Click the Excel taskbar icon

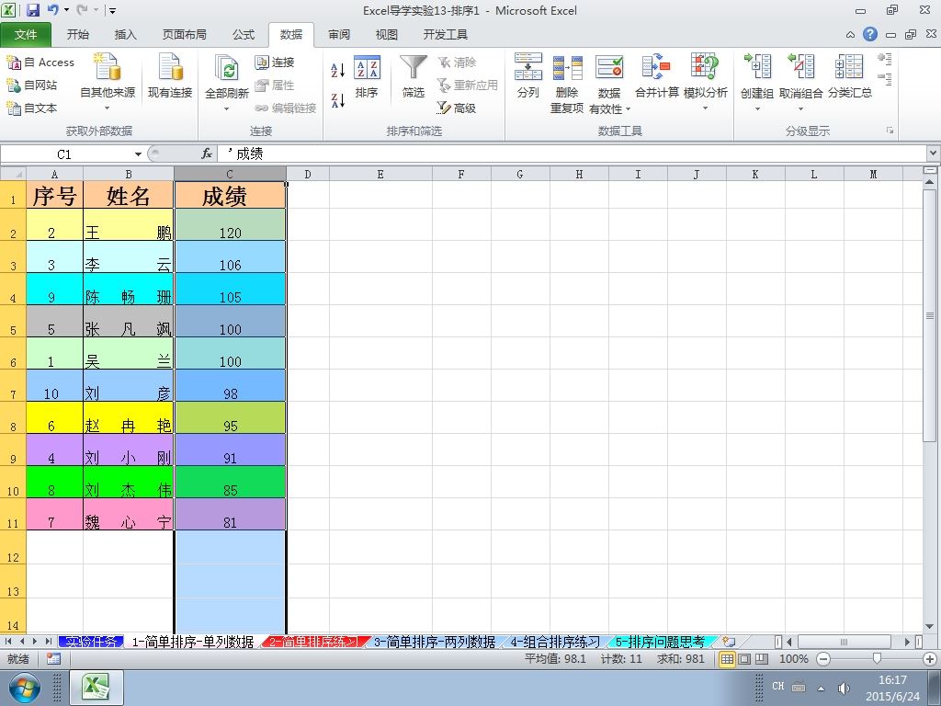[96, 688]
